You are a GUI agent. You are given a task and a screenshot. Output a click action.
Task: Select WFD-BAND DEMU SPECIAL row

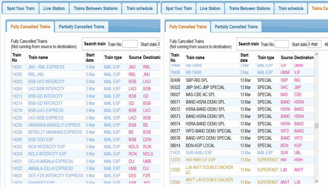[242, 131]
